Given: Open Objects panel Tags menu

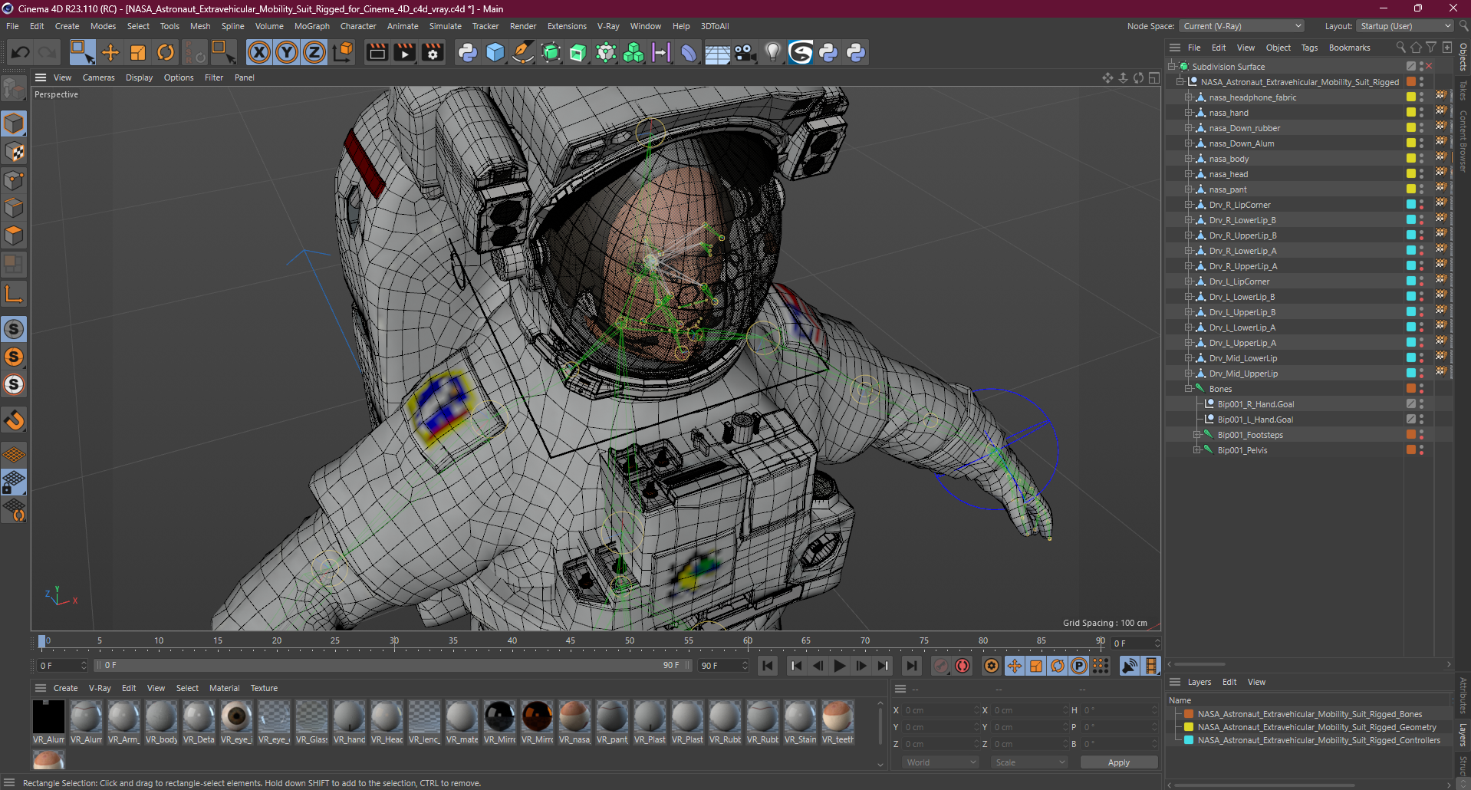Looking at the screenshot, I should (1309, 48).
